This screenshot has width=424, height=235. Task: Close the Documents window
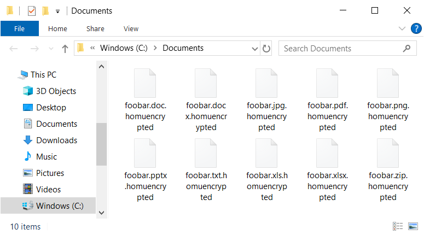(x=406, y=10)
